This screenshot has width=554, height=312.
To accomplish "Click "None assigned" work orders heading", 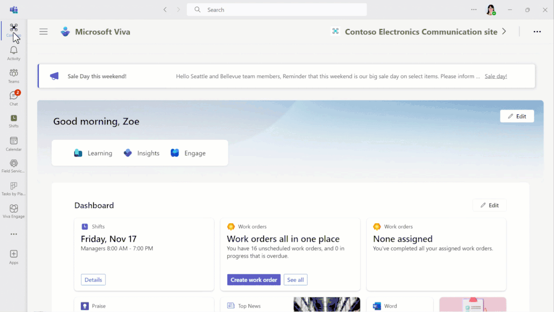I will point(403,239).
